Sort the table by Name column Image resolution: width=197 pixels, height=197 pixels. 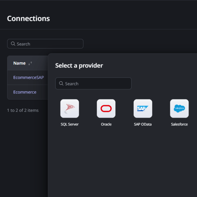coord(30,63)
